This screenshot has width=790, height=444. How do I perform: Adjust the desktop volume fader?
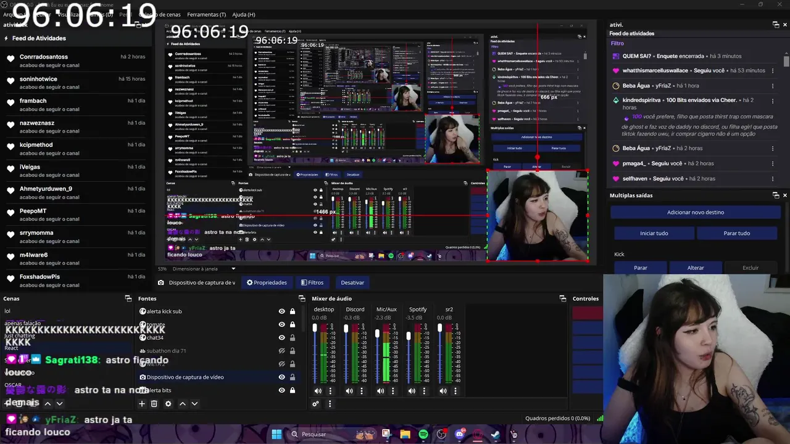point(315,327)
